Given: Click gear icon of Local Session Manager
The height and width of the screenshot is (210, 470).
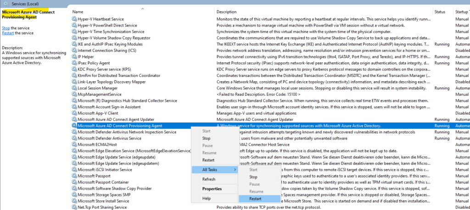Looking at the screenshot, I should click(74, 88).
